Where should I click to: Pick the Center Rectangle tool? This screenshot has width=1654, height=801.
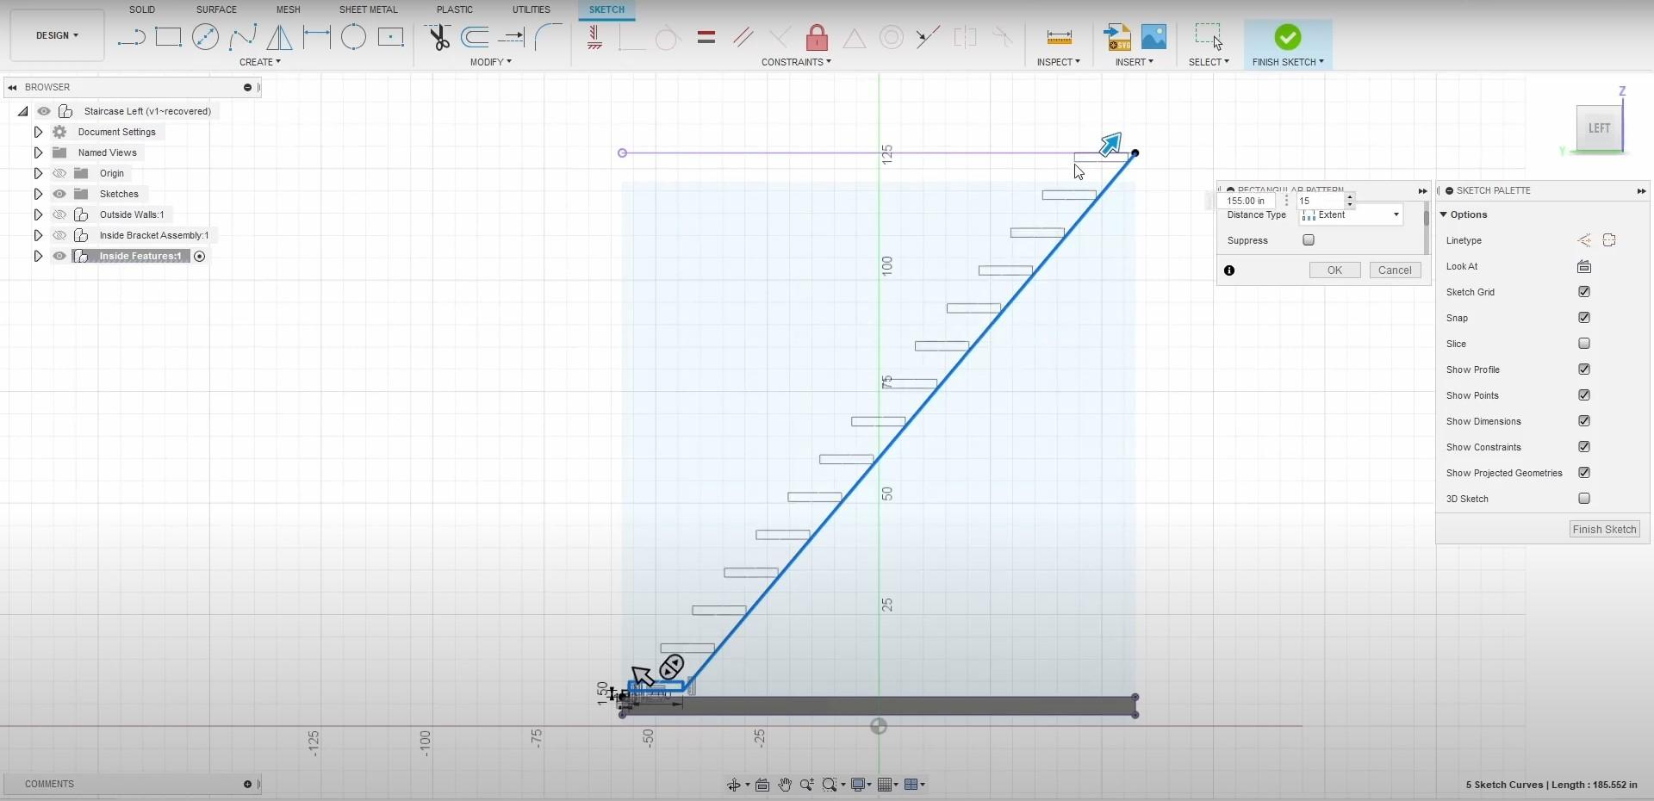tap(390, 37)
